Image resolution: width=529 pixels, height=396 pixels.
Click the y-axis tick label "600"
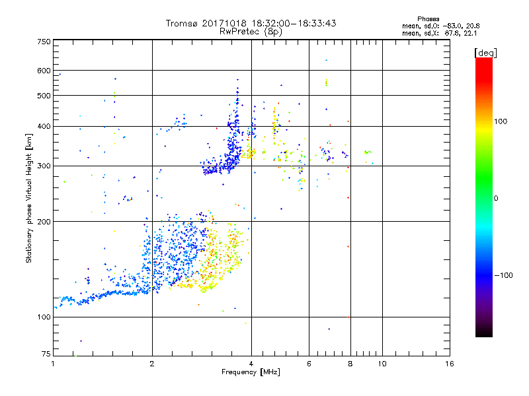(44, 71)
